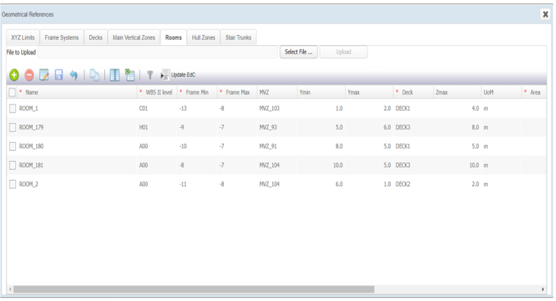The width and height of the screenshot is (556, 301).
Task: Click the save floppy disk icon
Action: (59, 75)
